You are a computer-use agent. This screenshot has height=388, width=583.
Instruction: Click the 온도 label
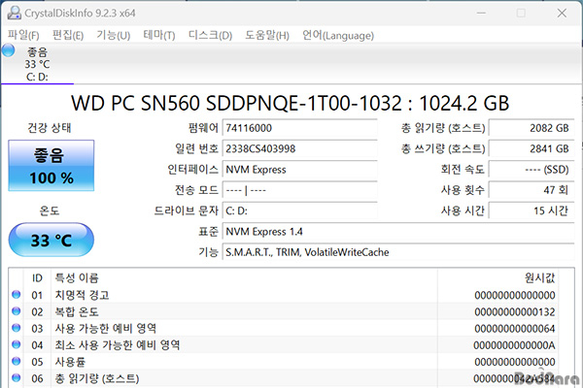click(x=50, y=210)
